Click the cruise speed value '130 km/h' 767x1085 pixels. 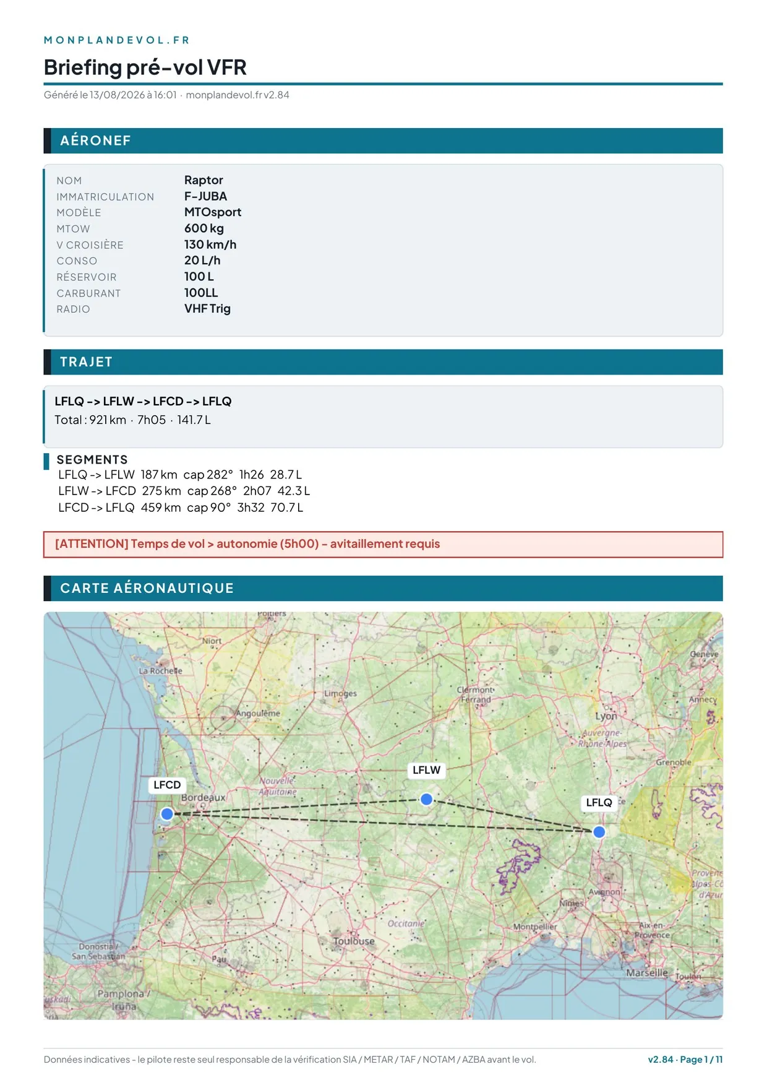pyautogui.click(x=210, y=244)
